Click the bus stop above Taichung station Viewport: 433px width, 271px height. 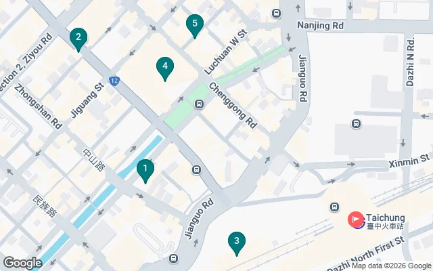click(334, 207)
